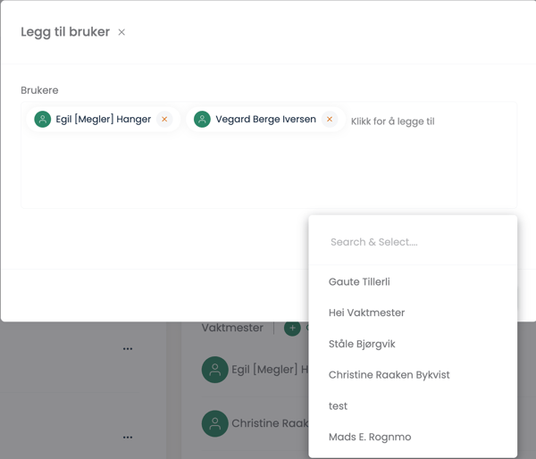Close the Legg til bruker dialog
This screenshot has width=536, height=459.
click(121, 32)
